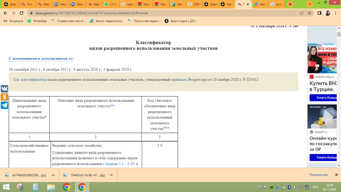Switch keyboard layout via РУС indicator
341x192 pixels.
click(x=316, y=187)
